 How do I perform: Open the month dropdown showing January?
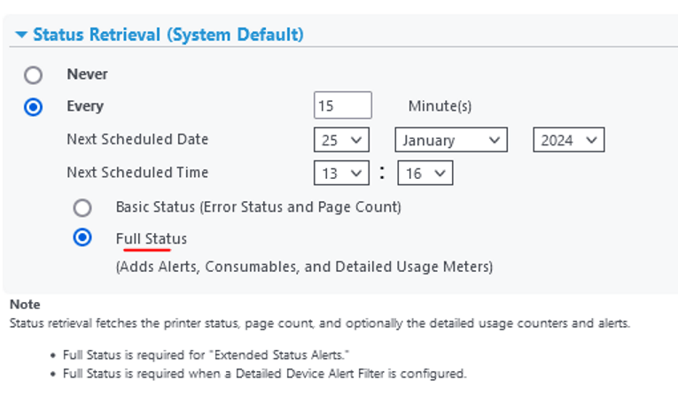450,140
